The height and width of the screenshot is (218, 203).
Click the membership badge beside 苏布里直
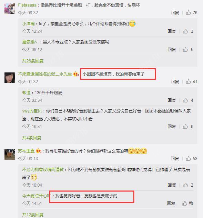pyautogui.click(x=39, y=151)
